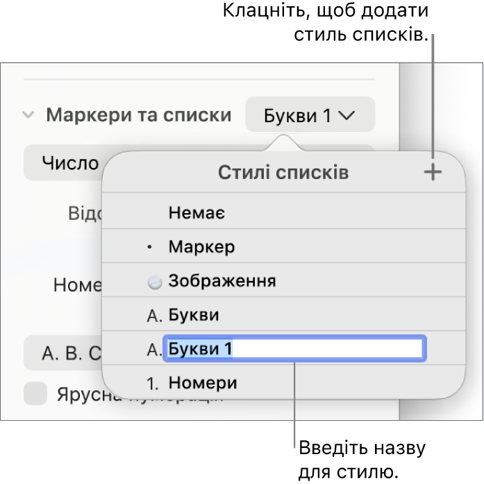
Task: Click the plus icon to add list style
Action: point(433,172)
